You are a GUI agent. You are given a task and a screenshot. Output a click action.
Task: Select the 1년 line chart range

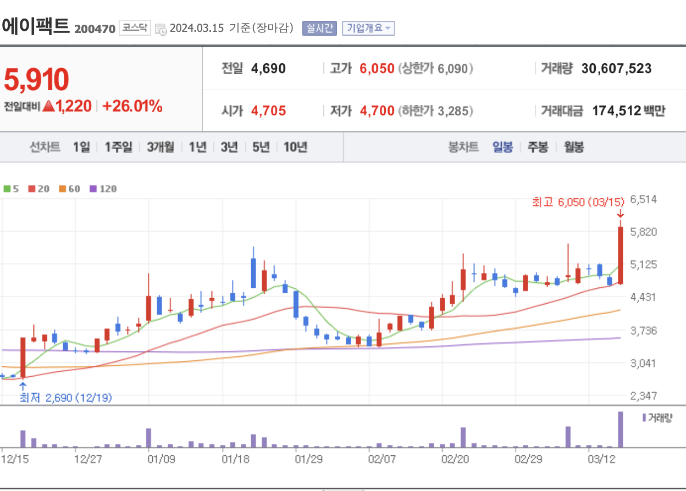tap(197, 147)
